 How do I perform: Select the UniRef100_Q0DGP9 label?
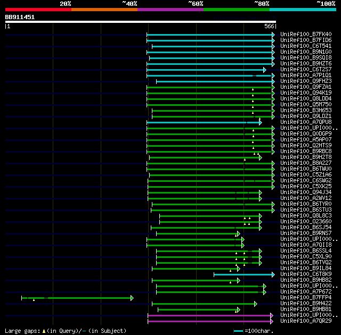[306, 134]
